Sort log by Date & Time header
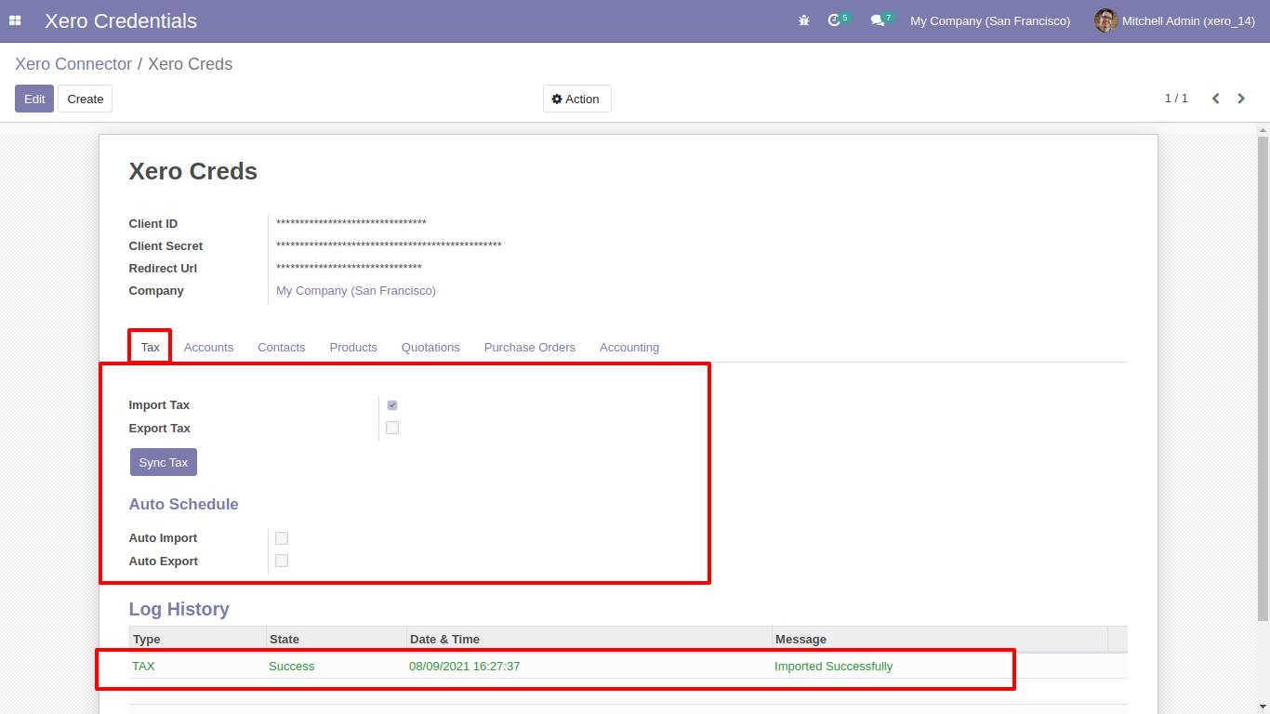The image size is (1270, 714). tap(589, 639)
